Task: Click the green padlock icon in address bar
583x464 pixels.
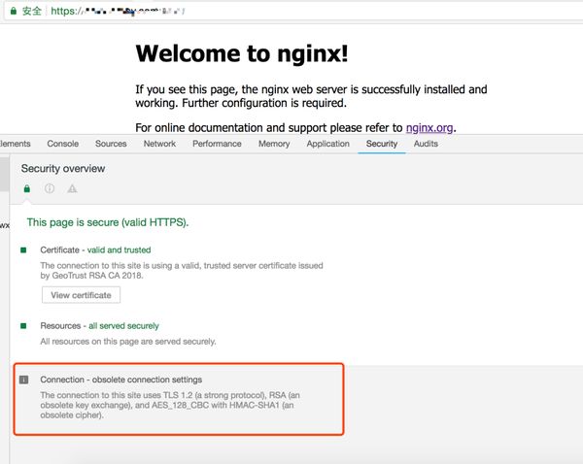Action: (x=14, y=11)
